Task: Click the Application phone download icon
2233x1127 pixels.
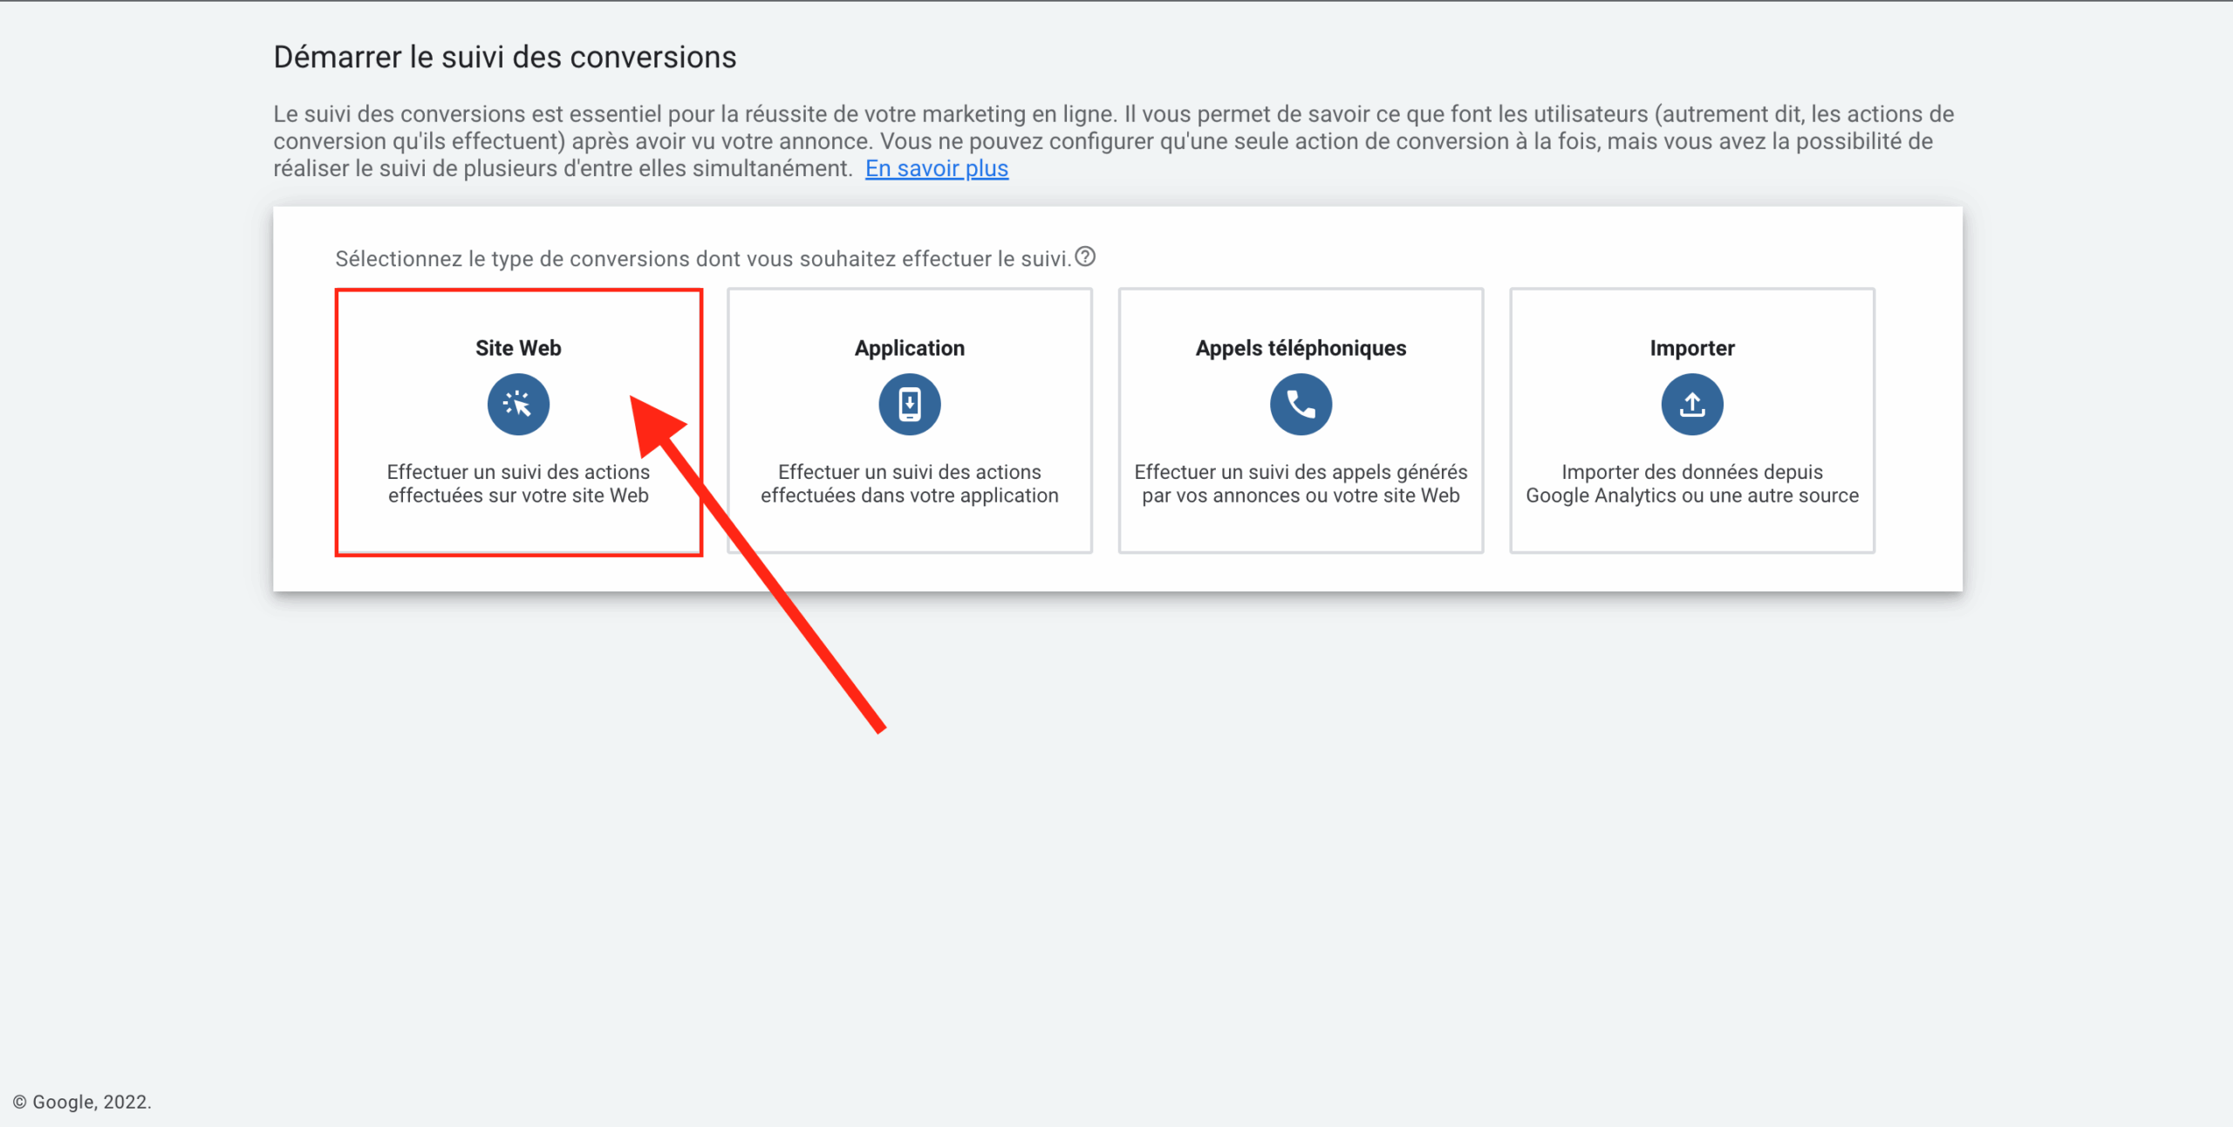Action: [x=909, y=405]
